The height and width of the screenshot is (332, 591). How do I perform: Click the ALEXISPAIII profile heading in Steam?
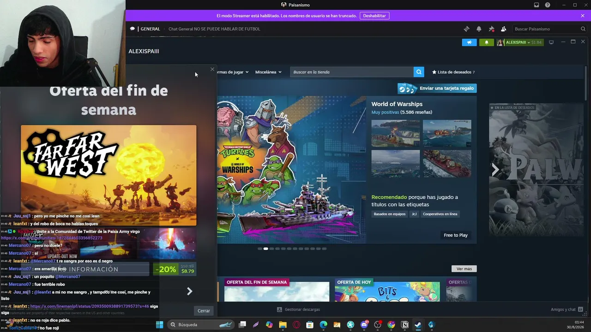(x=144, y=51)
